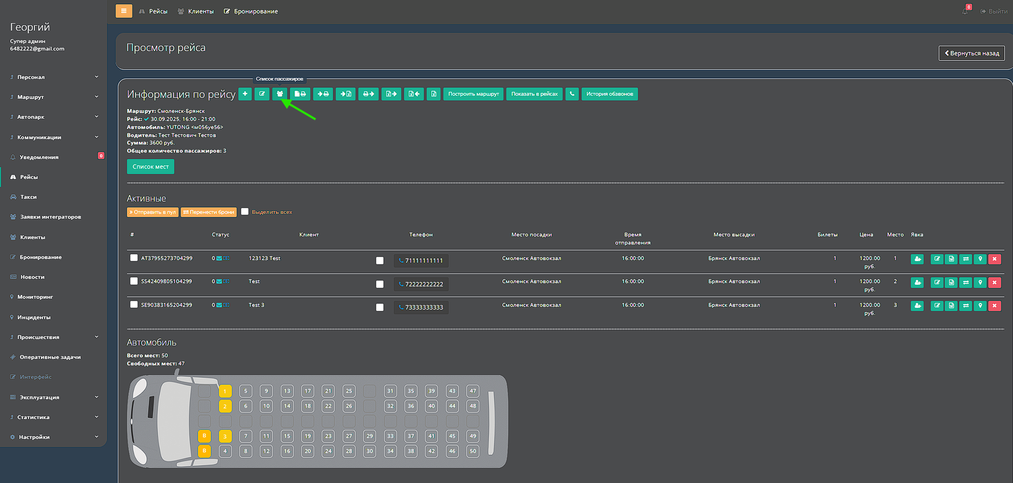Click map pin icon for Test 3 booking
This screenshot has height=483, width=1013.
[980, 306]
